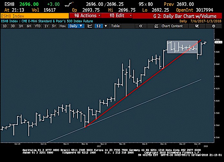224x162 pixels.
Task: Click the Lo value 2692.25
Action: (x=160, y=10)
